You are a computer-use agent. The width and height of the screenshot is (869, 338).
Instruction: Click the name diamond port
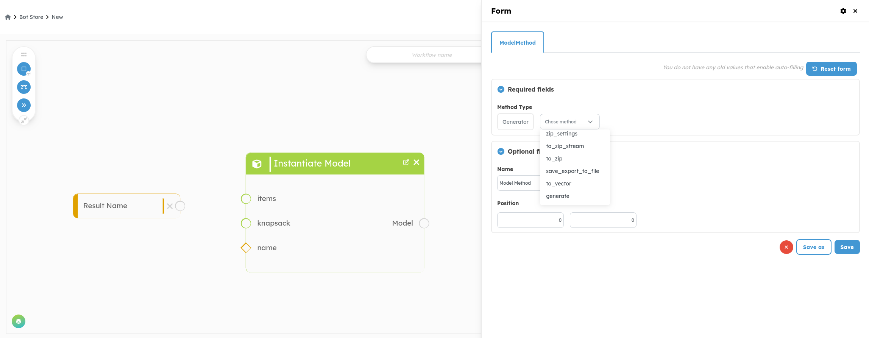[246, 248]
